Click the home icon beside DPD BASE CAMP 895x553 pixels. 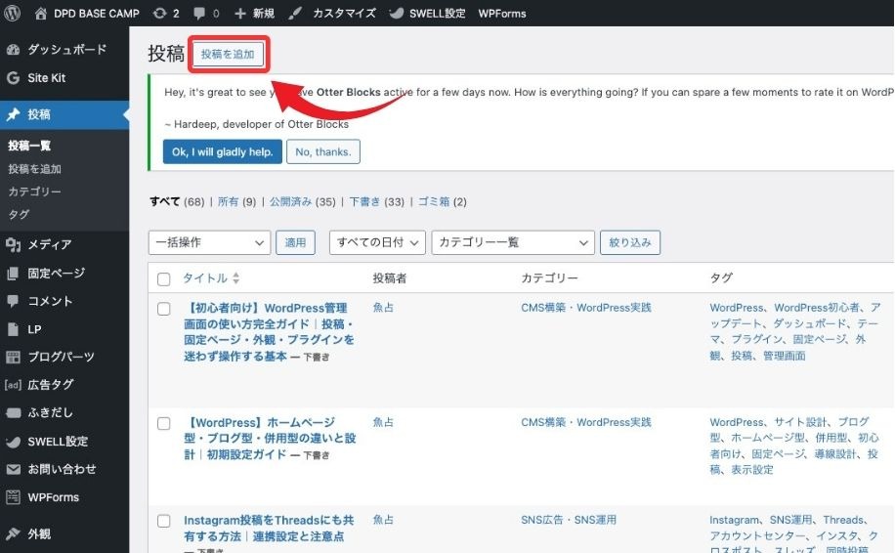coord(41,14)
